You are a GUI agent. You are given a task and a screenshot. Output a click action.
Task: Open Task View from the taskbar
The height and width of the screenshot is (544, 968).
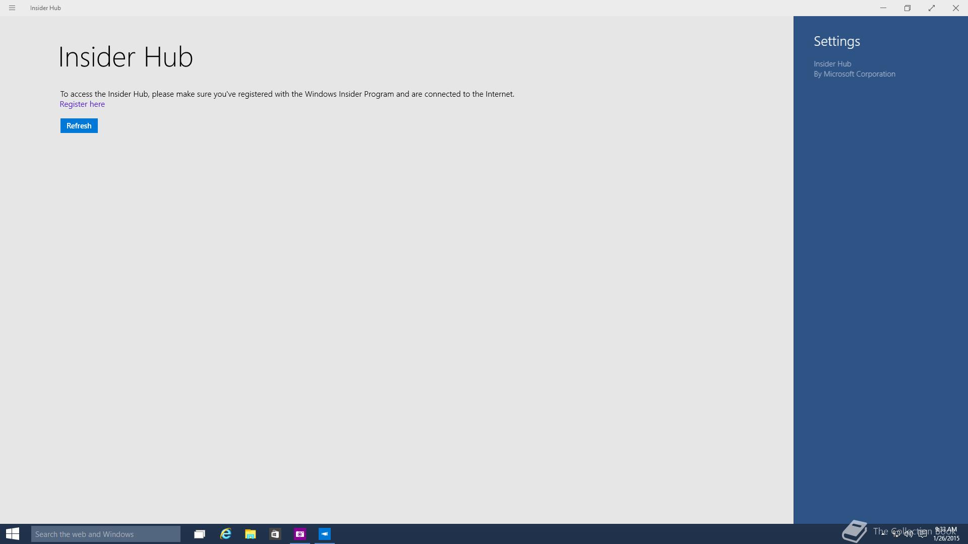pyautogui.click(x=200, y=534)
